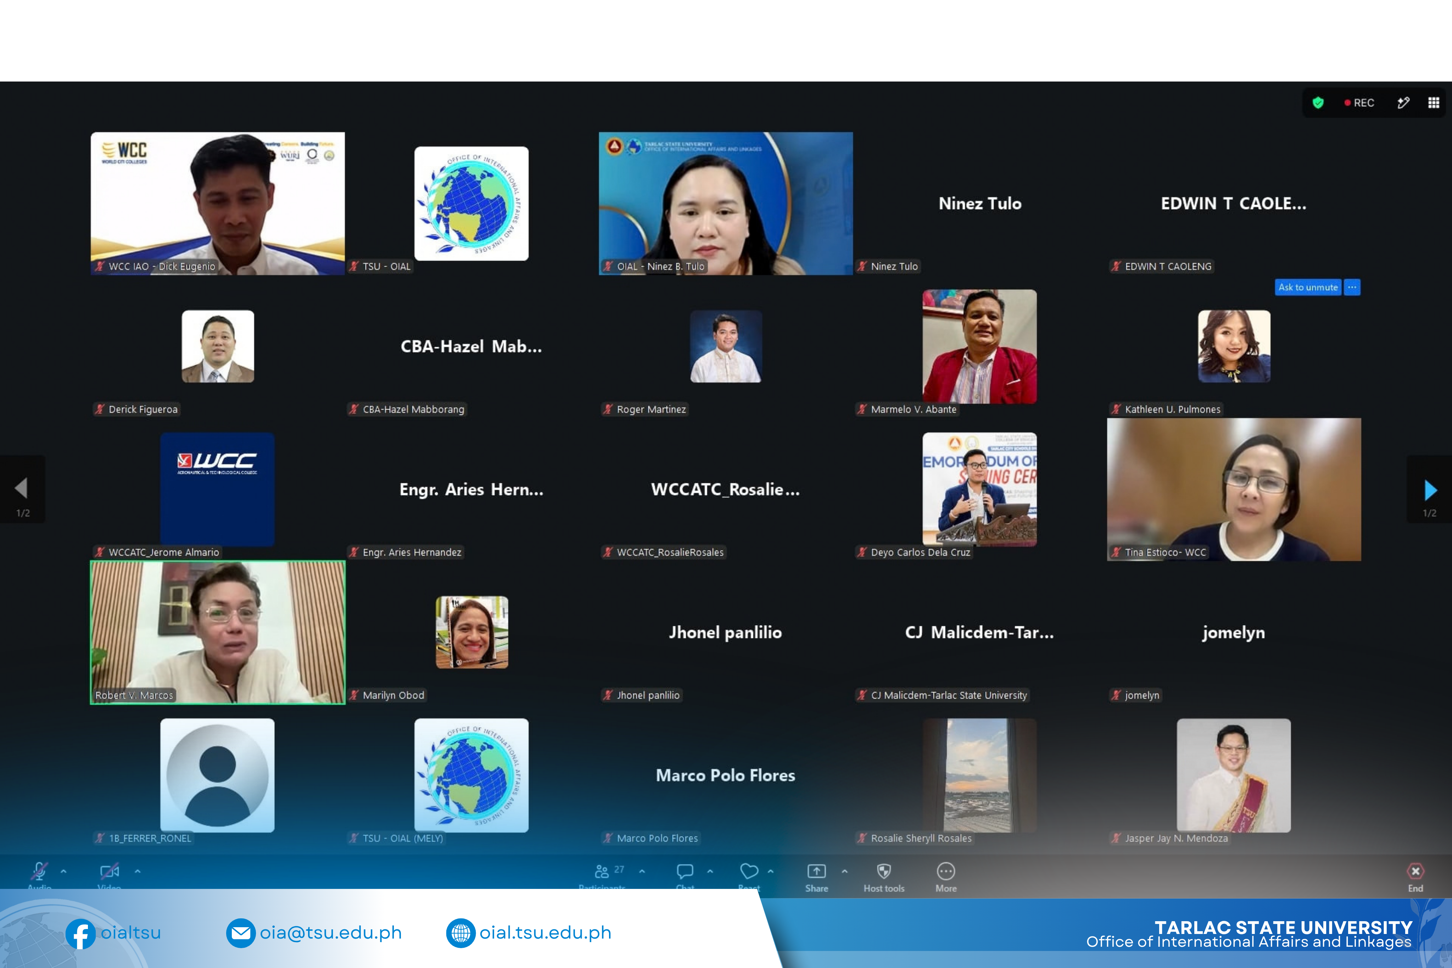Select Tina Estioco- WCC video tile
1452x968 pixels.
tap(1234, 489)
